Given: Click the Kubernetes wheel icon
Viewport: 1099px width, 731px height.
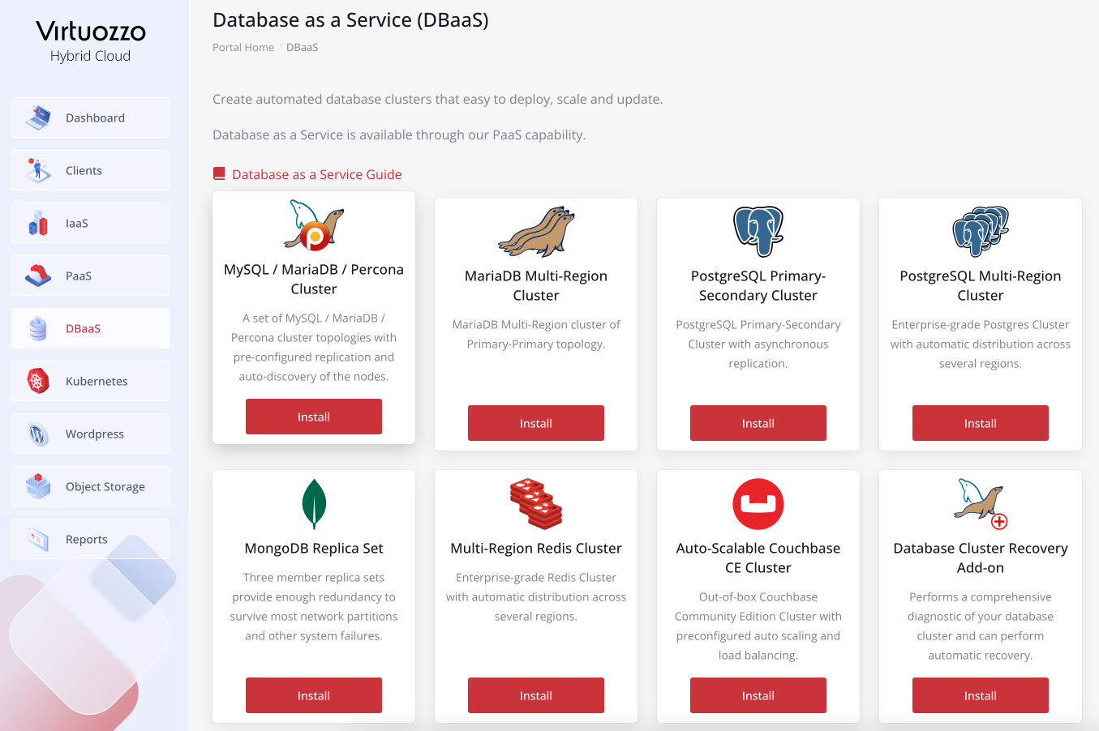Looking at the screenshot, I should (38, 381).
